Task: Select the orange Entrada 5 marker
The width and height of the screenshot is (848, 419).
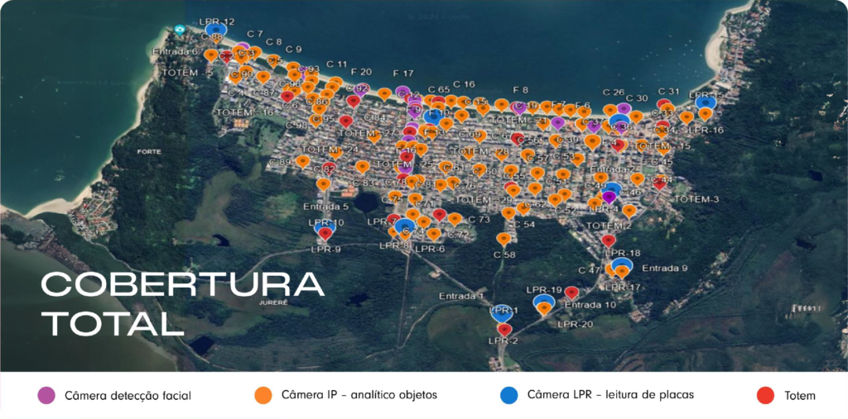Action: [324, 185]
